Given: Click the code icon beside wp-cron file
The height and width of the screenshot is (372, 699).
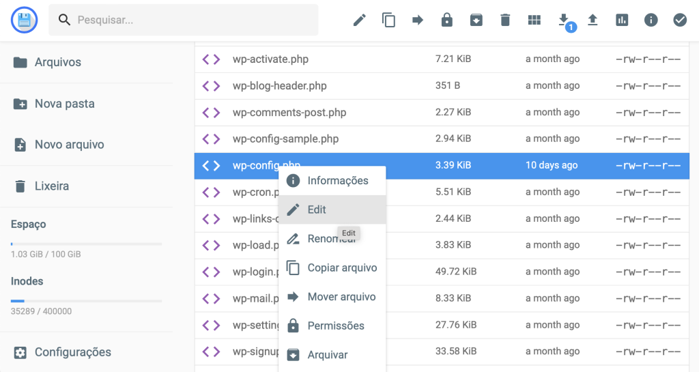Looking at the screenshot, I should pyautogui.click(x=212, y=192).
